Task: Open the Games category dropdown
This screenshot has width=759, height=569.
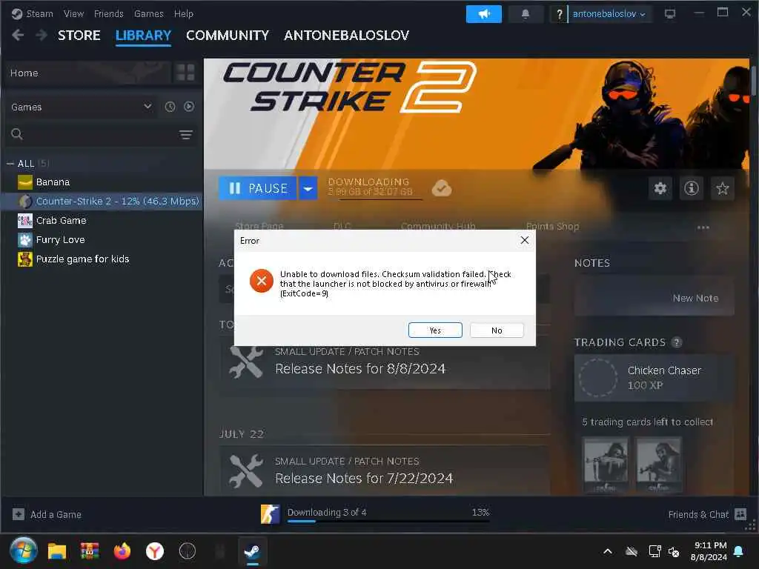Action: [82, 107]
